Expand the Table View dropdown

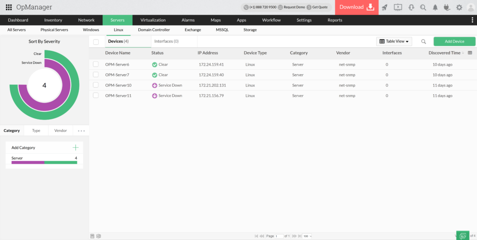point(394,41)
